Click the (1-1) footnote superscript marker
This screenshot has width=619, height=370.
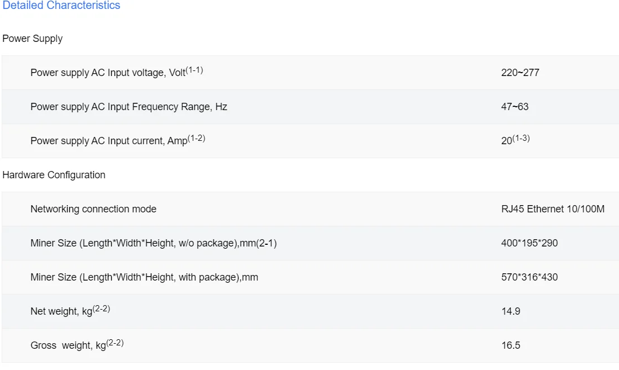[x=194, y=70]
